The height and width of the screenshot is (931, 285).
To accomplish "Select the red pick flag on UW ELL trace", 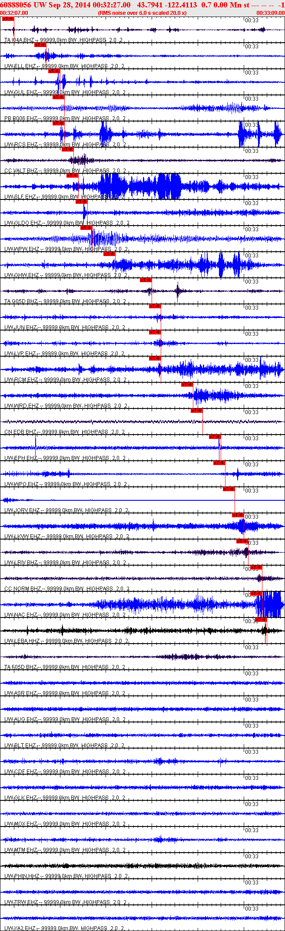I will (x=40, y=45).
